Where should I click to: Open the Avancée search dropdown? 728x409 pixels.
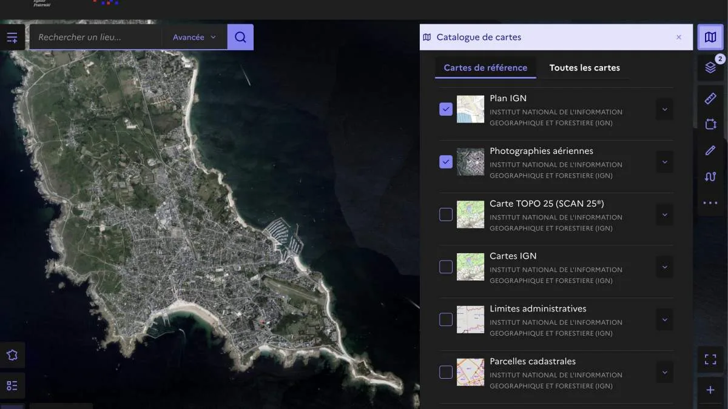(194, 37)
